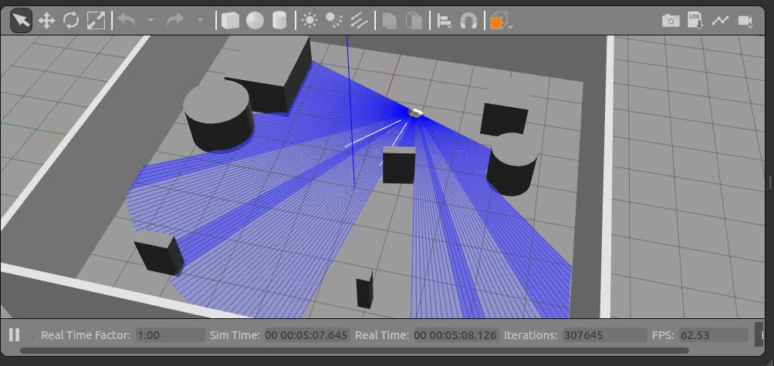Insert a box shape
This screenshot has width=774, height=366.
tap(230, 21)
